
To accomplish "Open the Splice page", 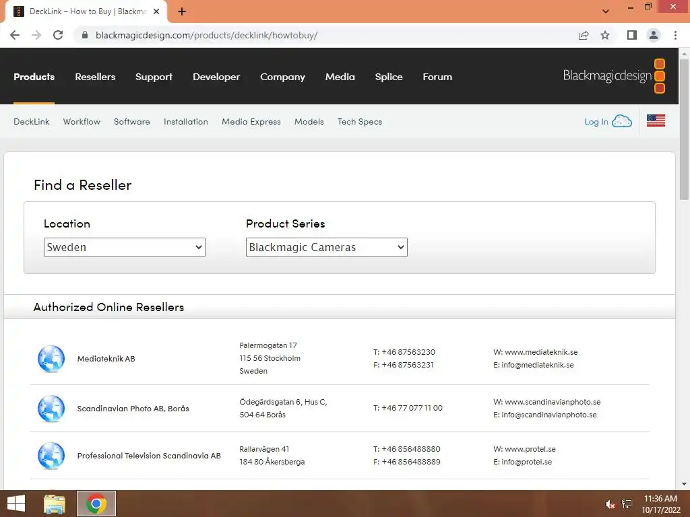I will pyautogui.click(x=389, y=77).
